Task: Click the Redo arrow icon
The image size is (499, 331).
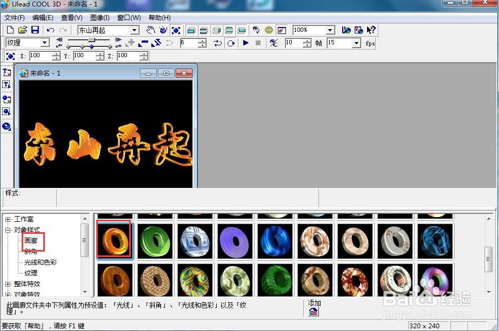Action: coord(63,30)
